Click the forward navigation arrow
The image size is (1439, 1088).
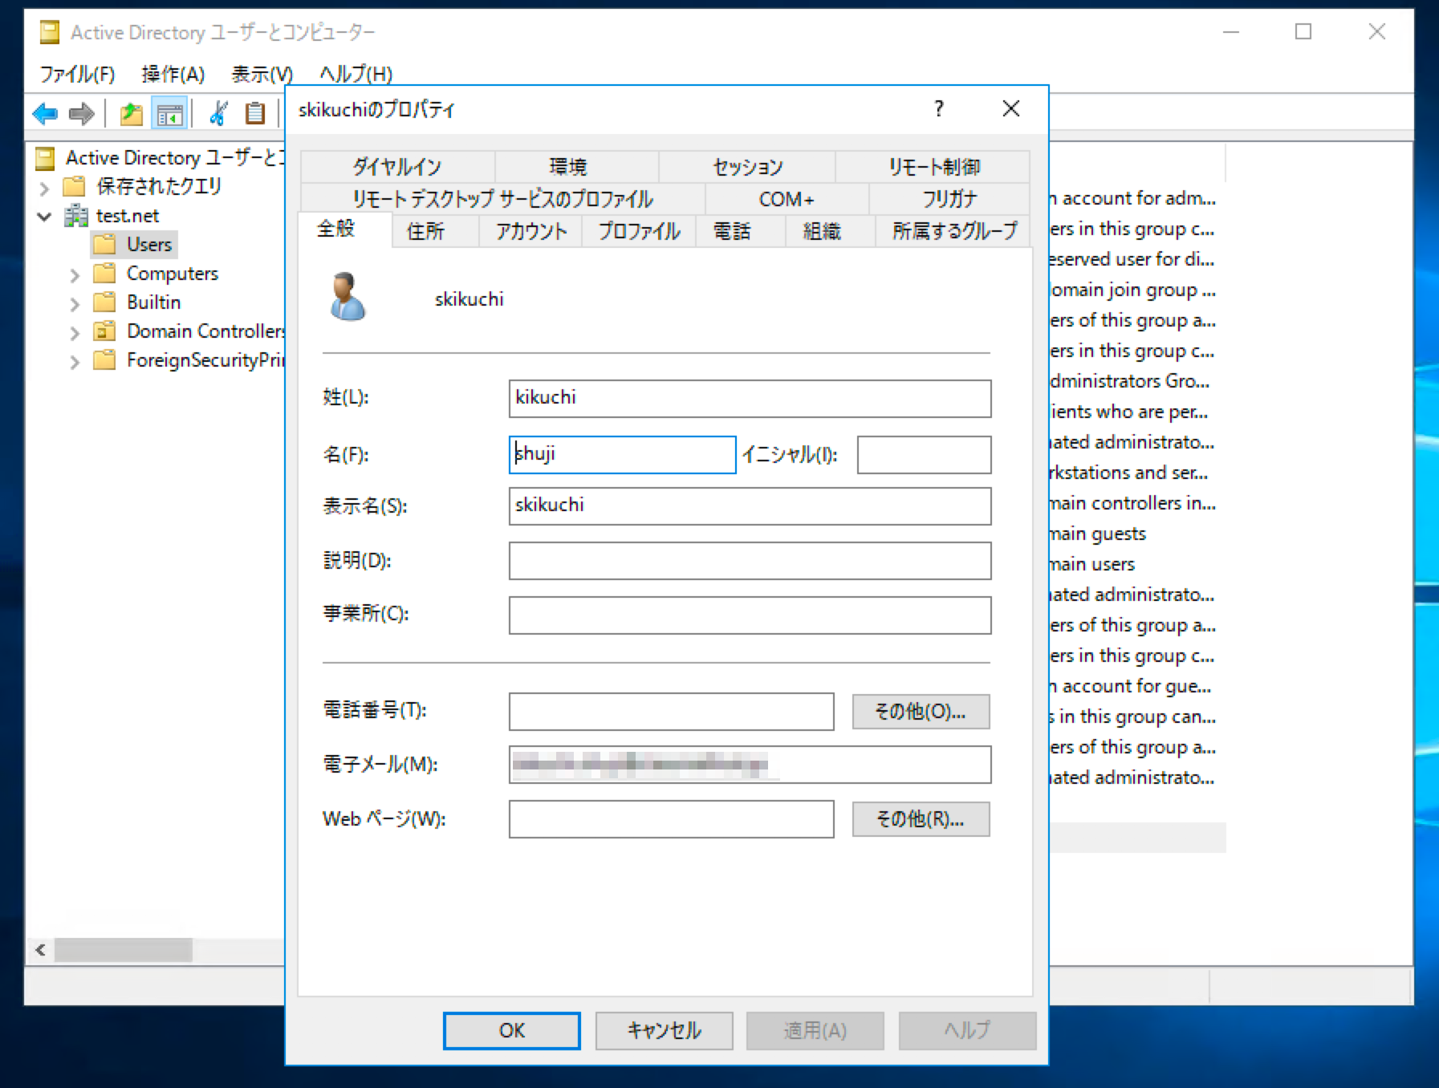[81, 113]
